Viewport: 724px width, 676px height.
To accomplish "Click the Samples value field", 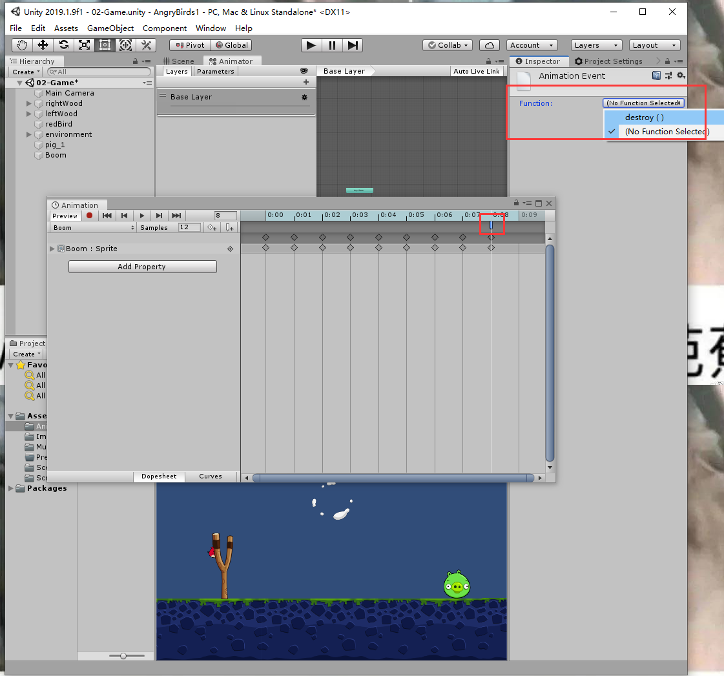I will (189, 227).
